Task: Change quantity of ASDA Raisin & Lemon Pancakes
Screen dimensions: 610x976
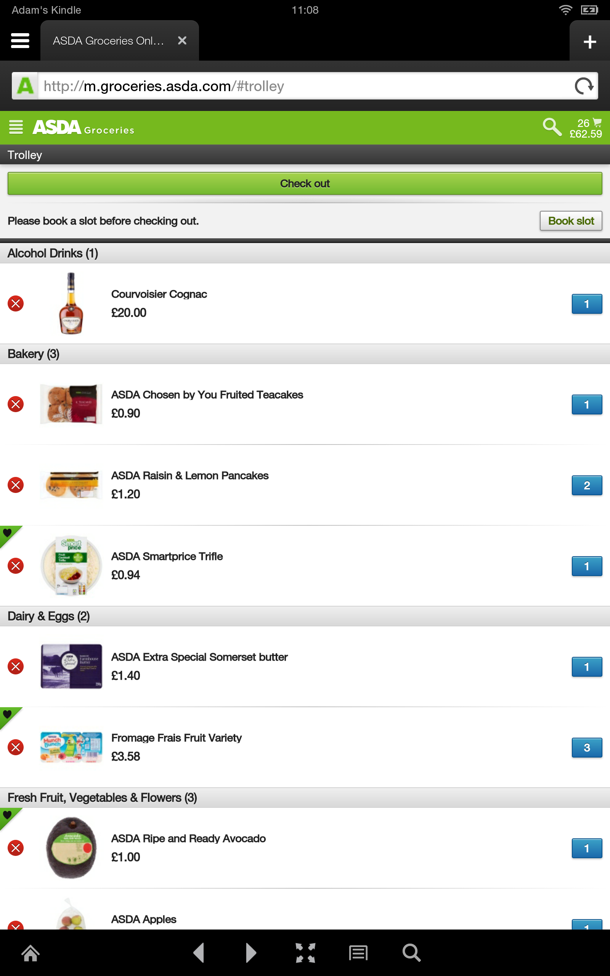Action: pos(587,486)
